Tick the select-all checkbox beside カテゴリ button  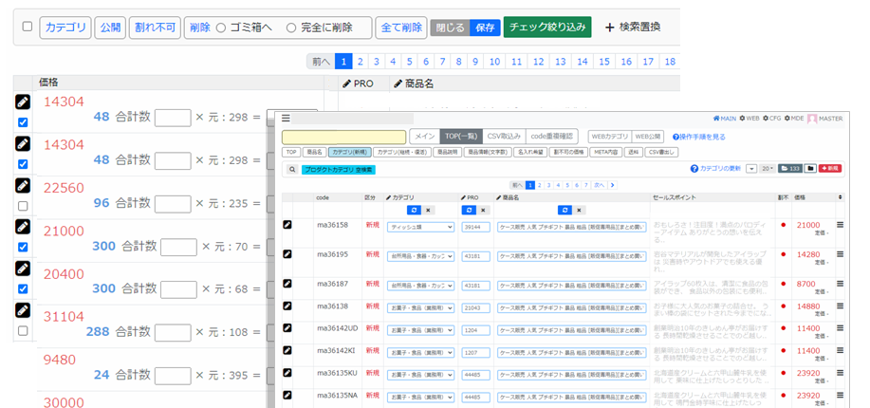click(27, 28)
